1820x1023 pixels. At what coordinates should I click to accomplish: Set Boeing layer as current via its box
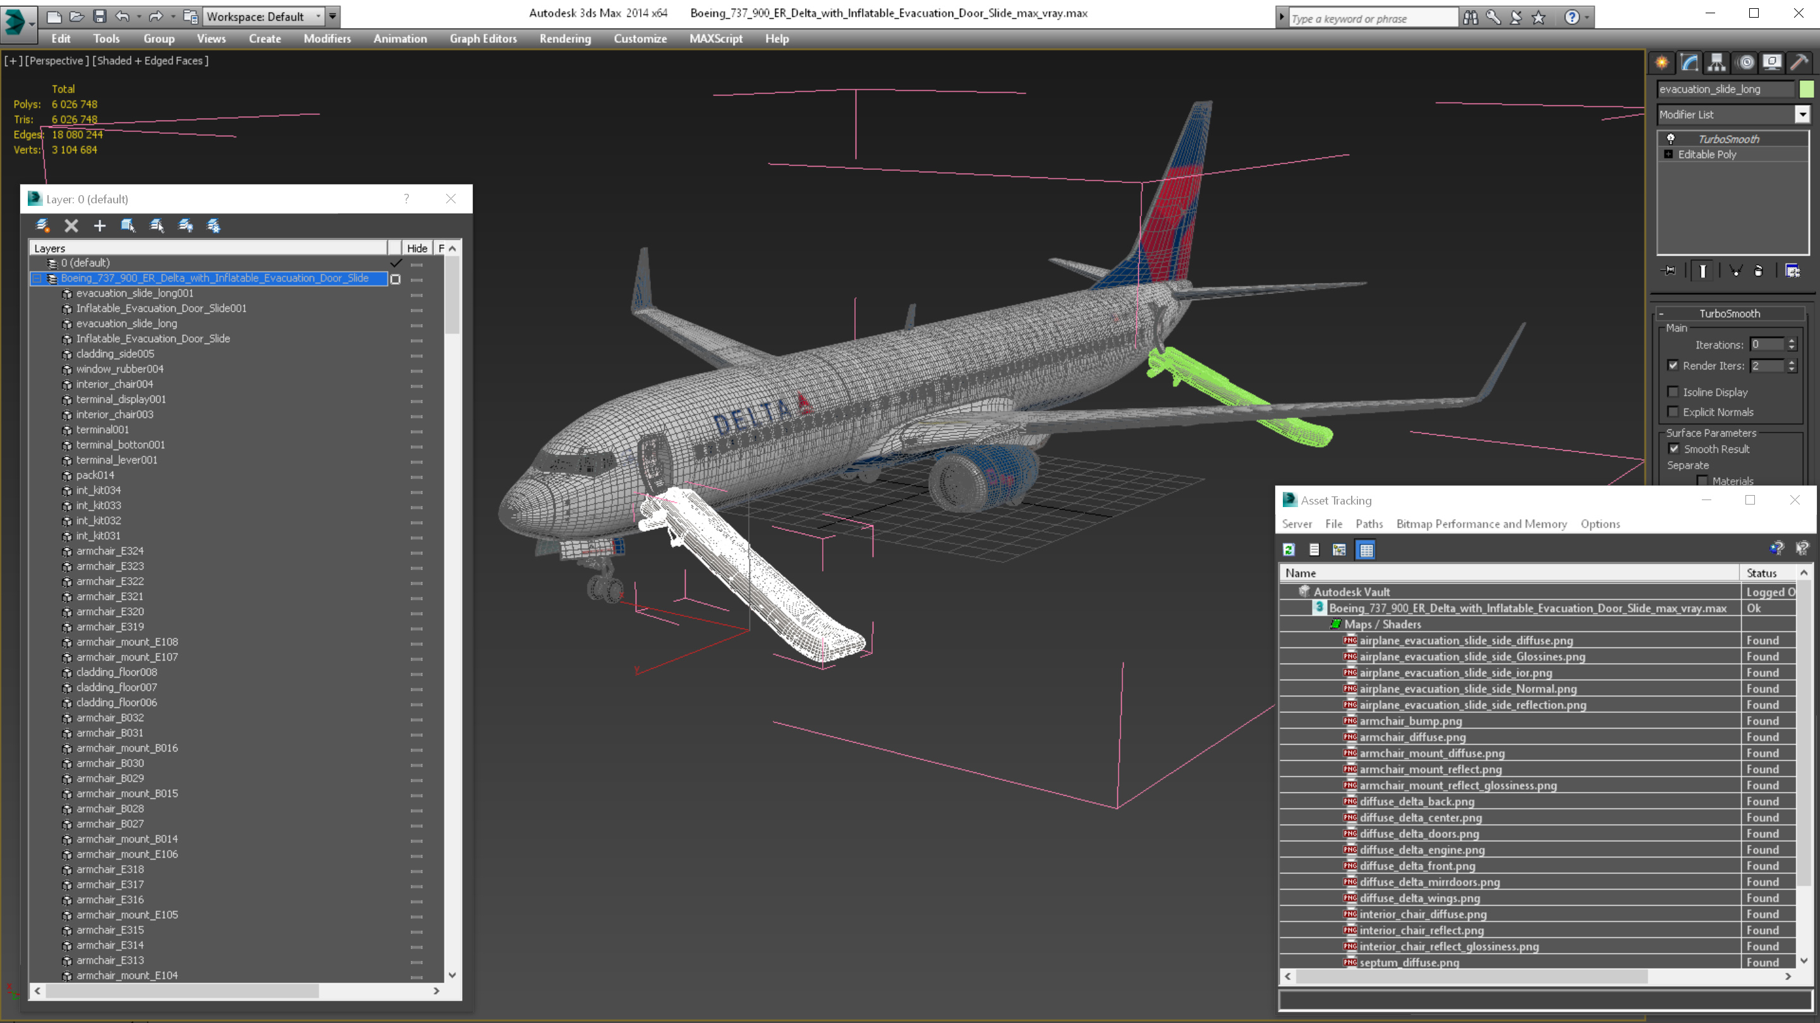[396, 279]
